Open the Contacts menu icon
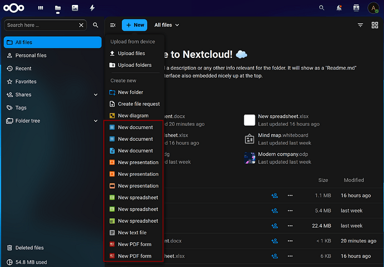This screenshot has height=267, width=384. click(x=356, y=8)
